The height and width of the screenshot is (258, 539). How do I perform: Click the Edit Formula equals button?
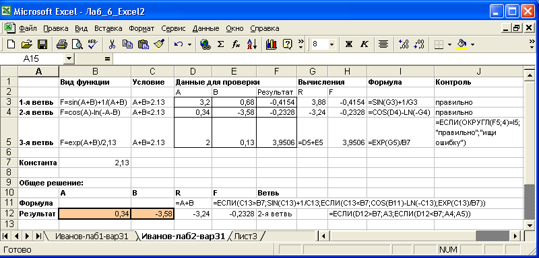(107, 59)
